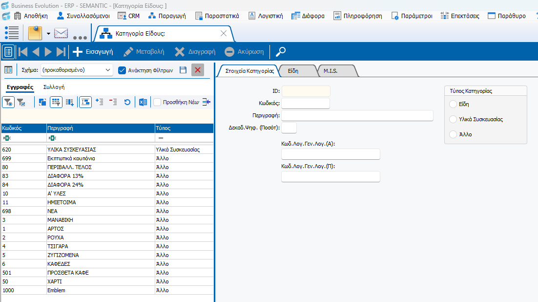
Task: Open the sticky notes icon
Action: 35,33
